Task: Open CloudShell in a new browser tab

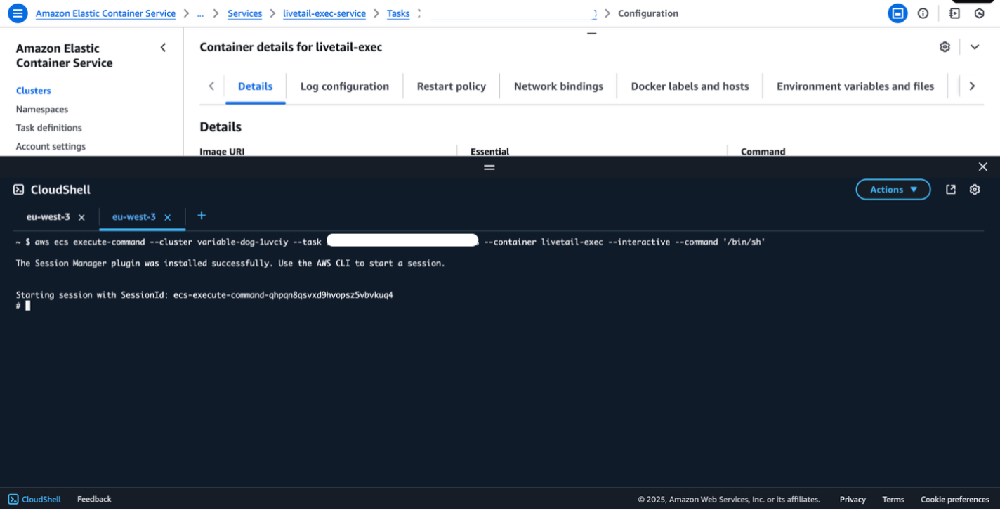Action: click(x=950, y=189)
